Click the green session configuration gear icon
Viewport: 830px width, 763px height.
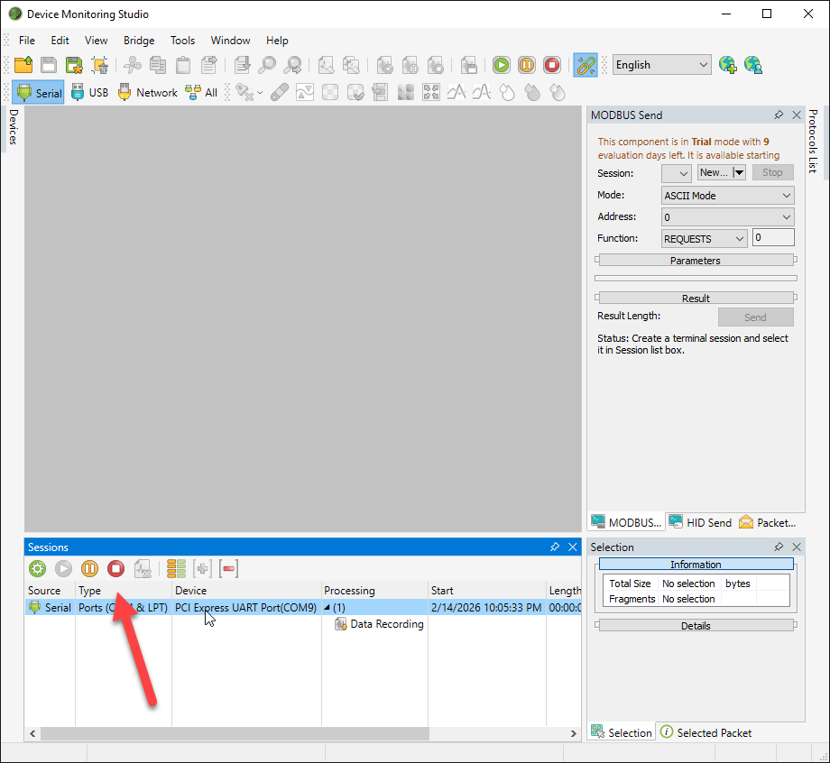tap(37, 568)
